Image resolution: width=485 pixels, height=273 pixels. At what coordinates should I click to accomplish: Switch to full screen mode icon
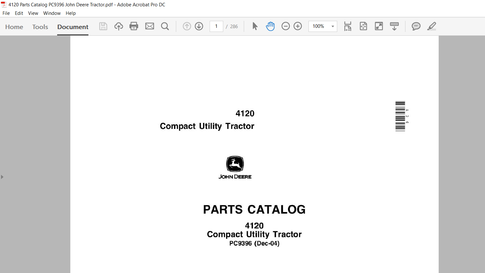click(379, 26)
